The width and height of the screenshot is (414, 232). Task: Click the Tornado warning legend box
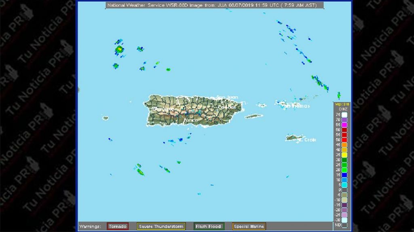click(x=118, y=226)
